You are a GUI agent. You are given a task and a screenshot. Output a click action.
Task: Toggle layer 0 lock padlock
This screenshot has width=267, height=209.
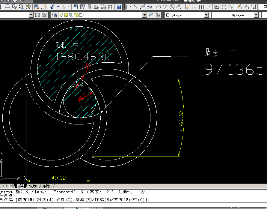pos(76,15)
